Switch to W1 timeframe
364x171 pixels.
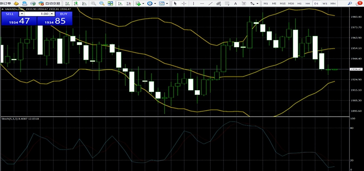tap(325, 3)
